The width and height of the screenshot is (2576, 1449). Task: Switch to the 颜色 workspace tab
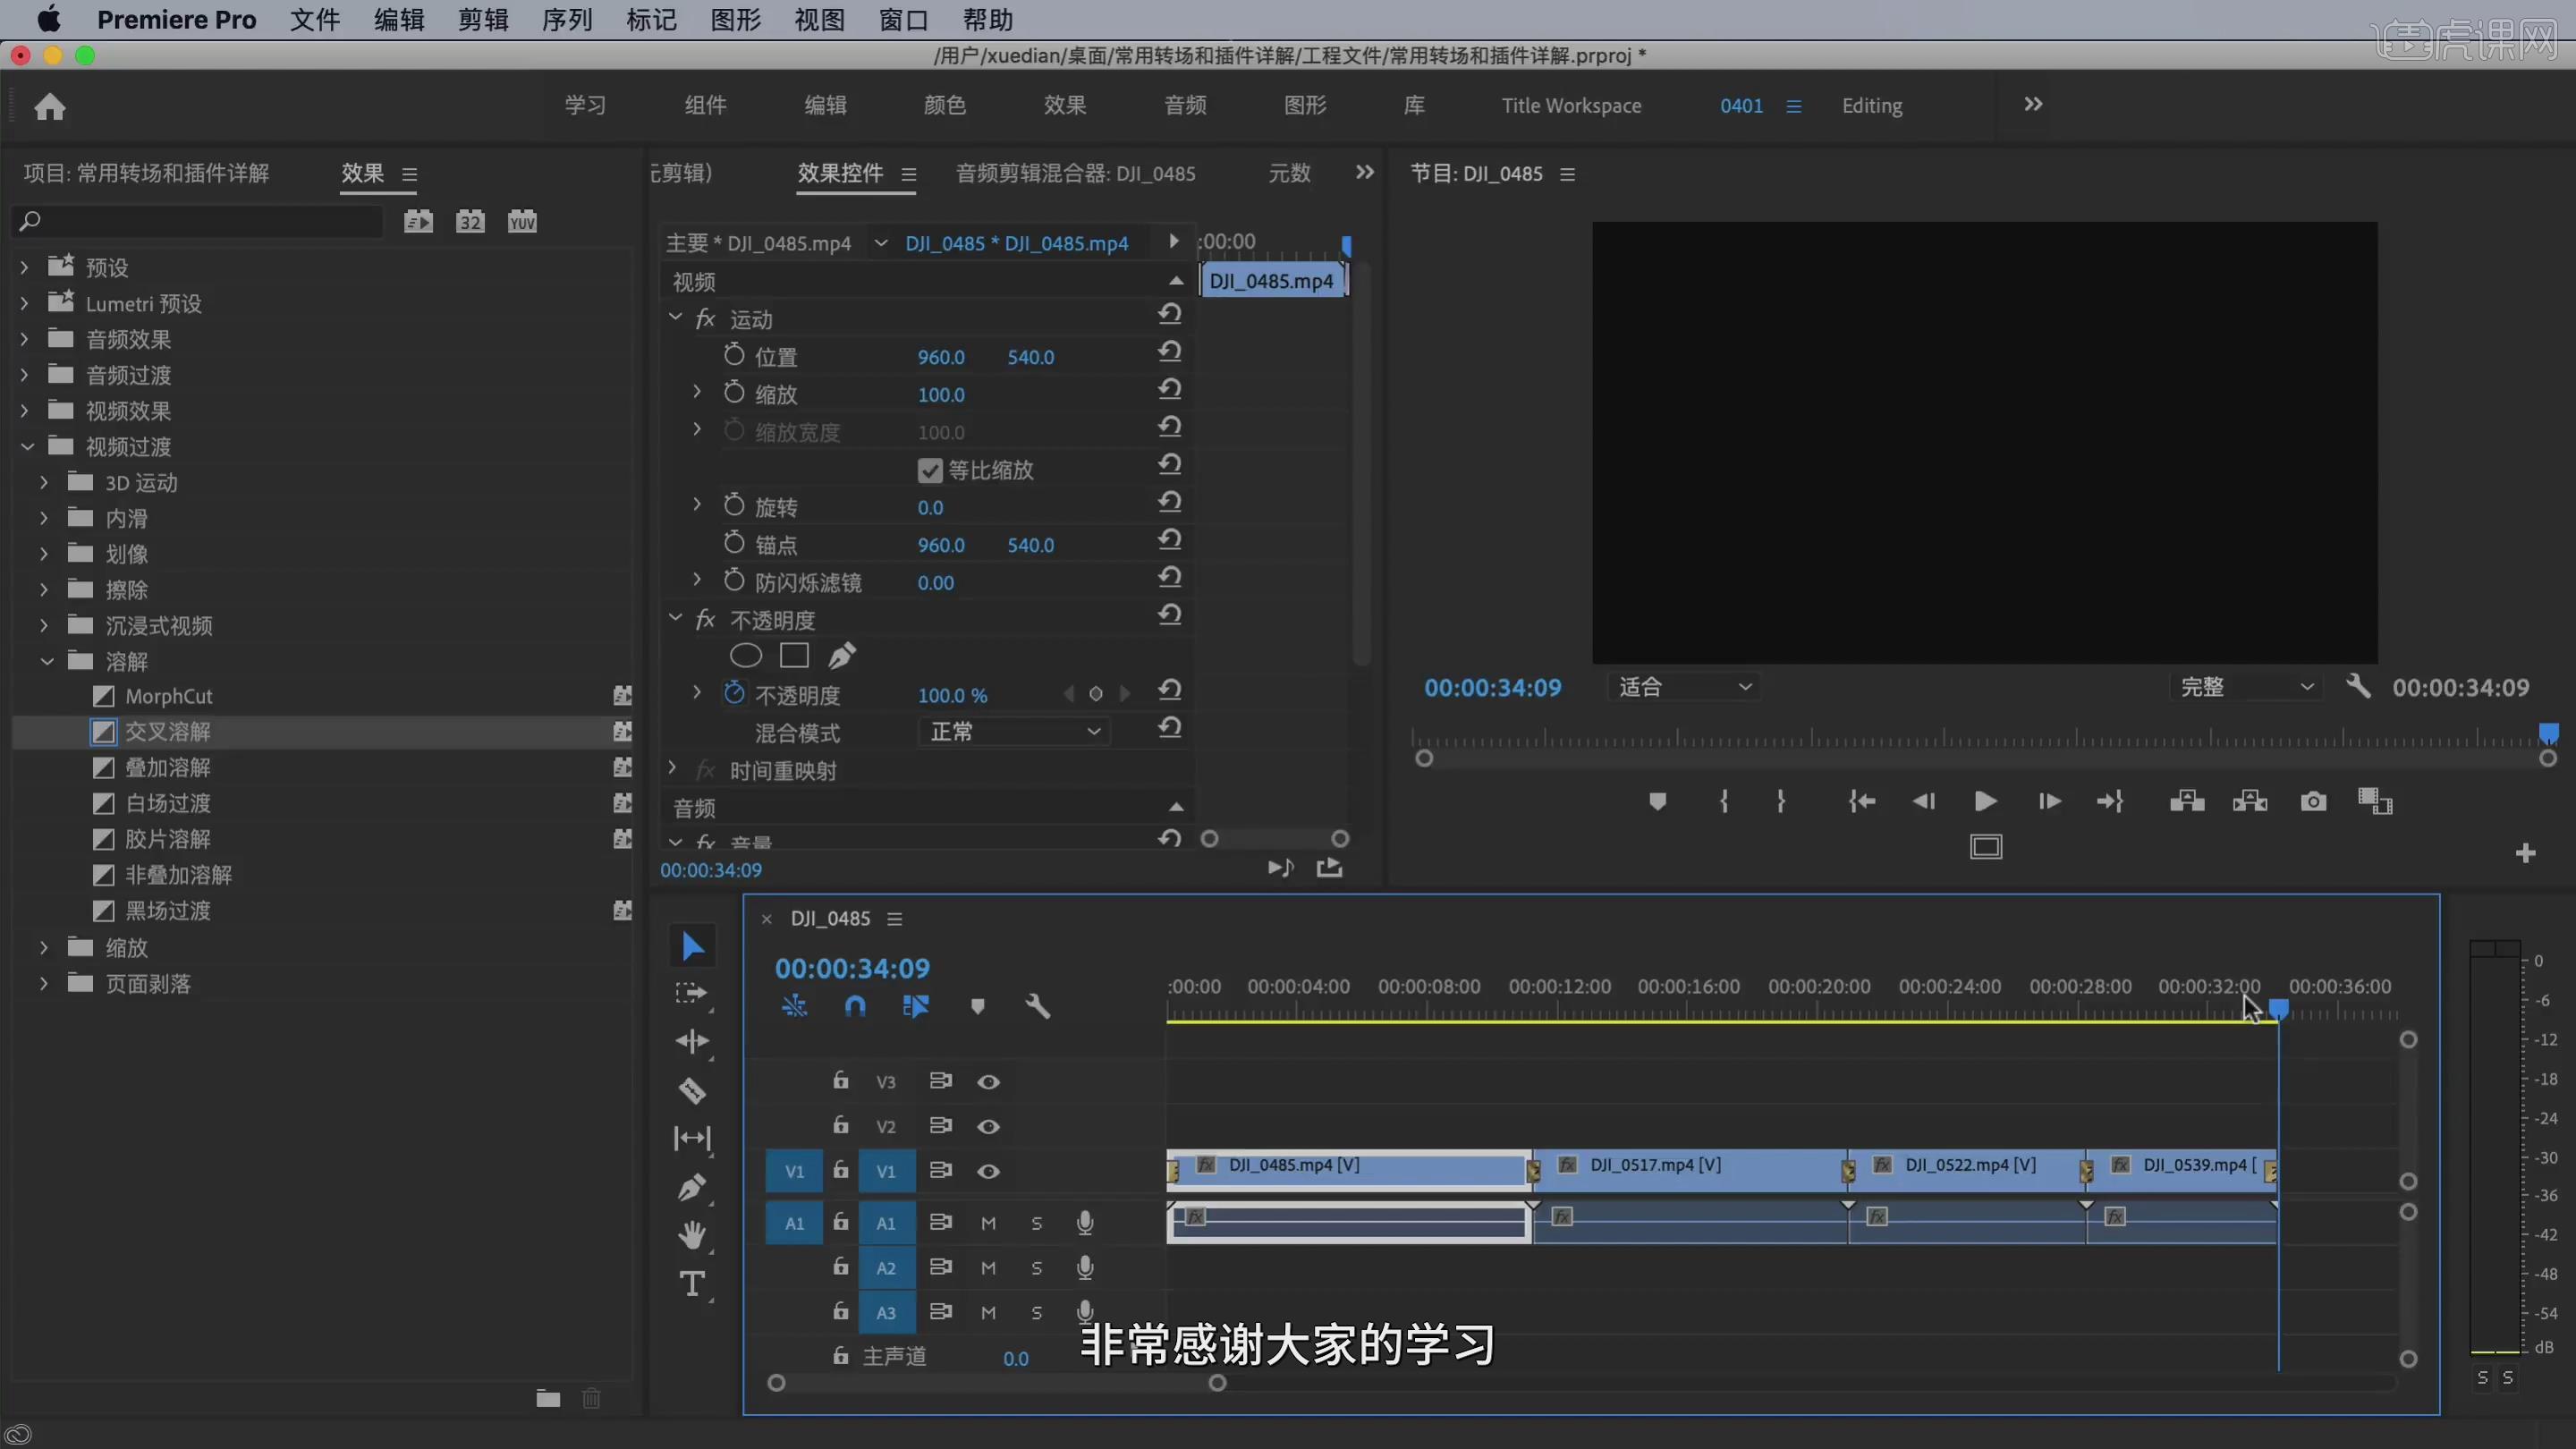coord(944,105)
